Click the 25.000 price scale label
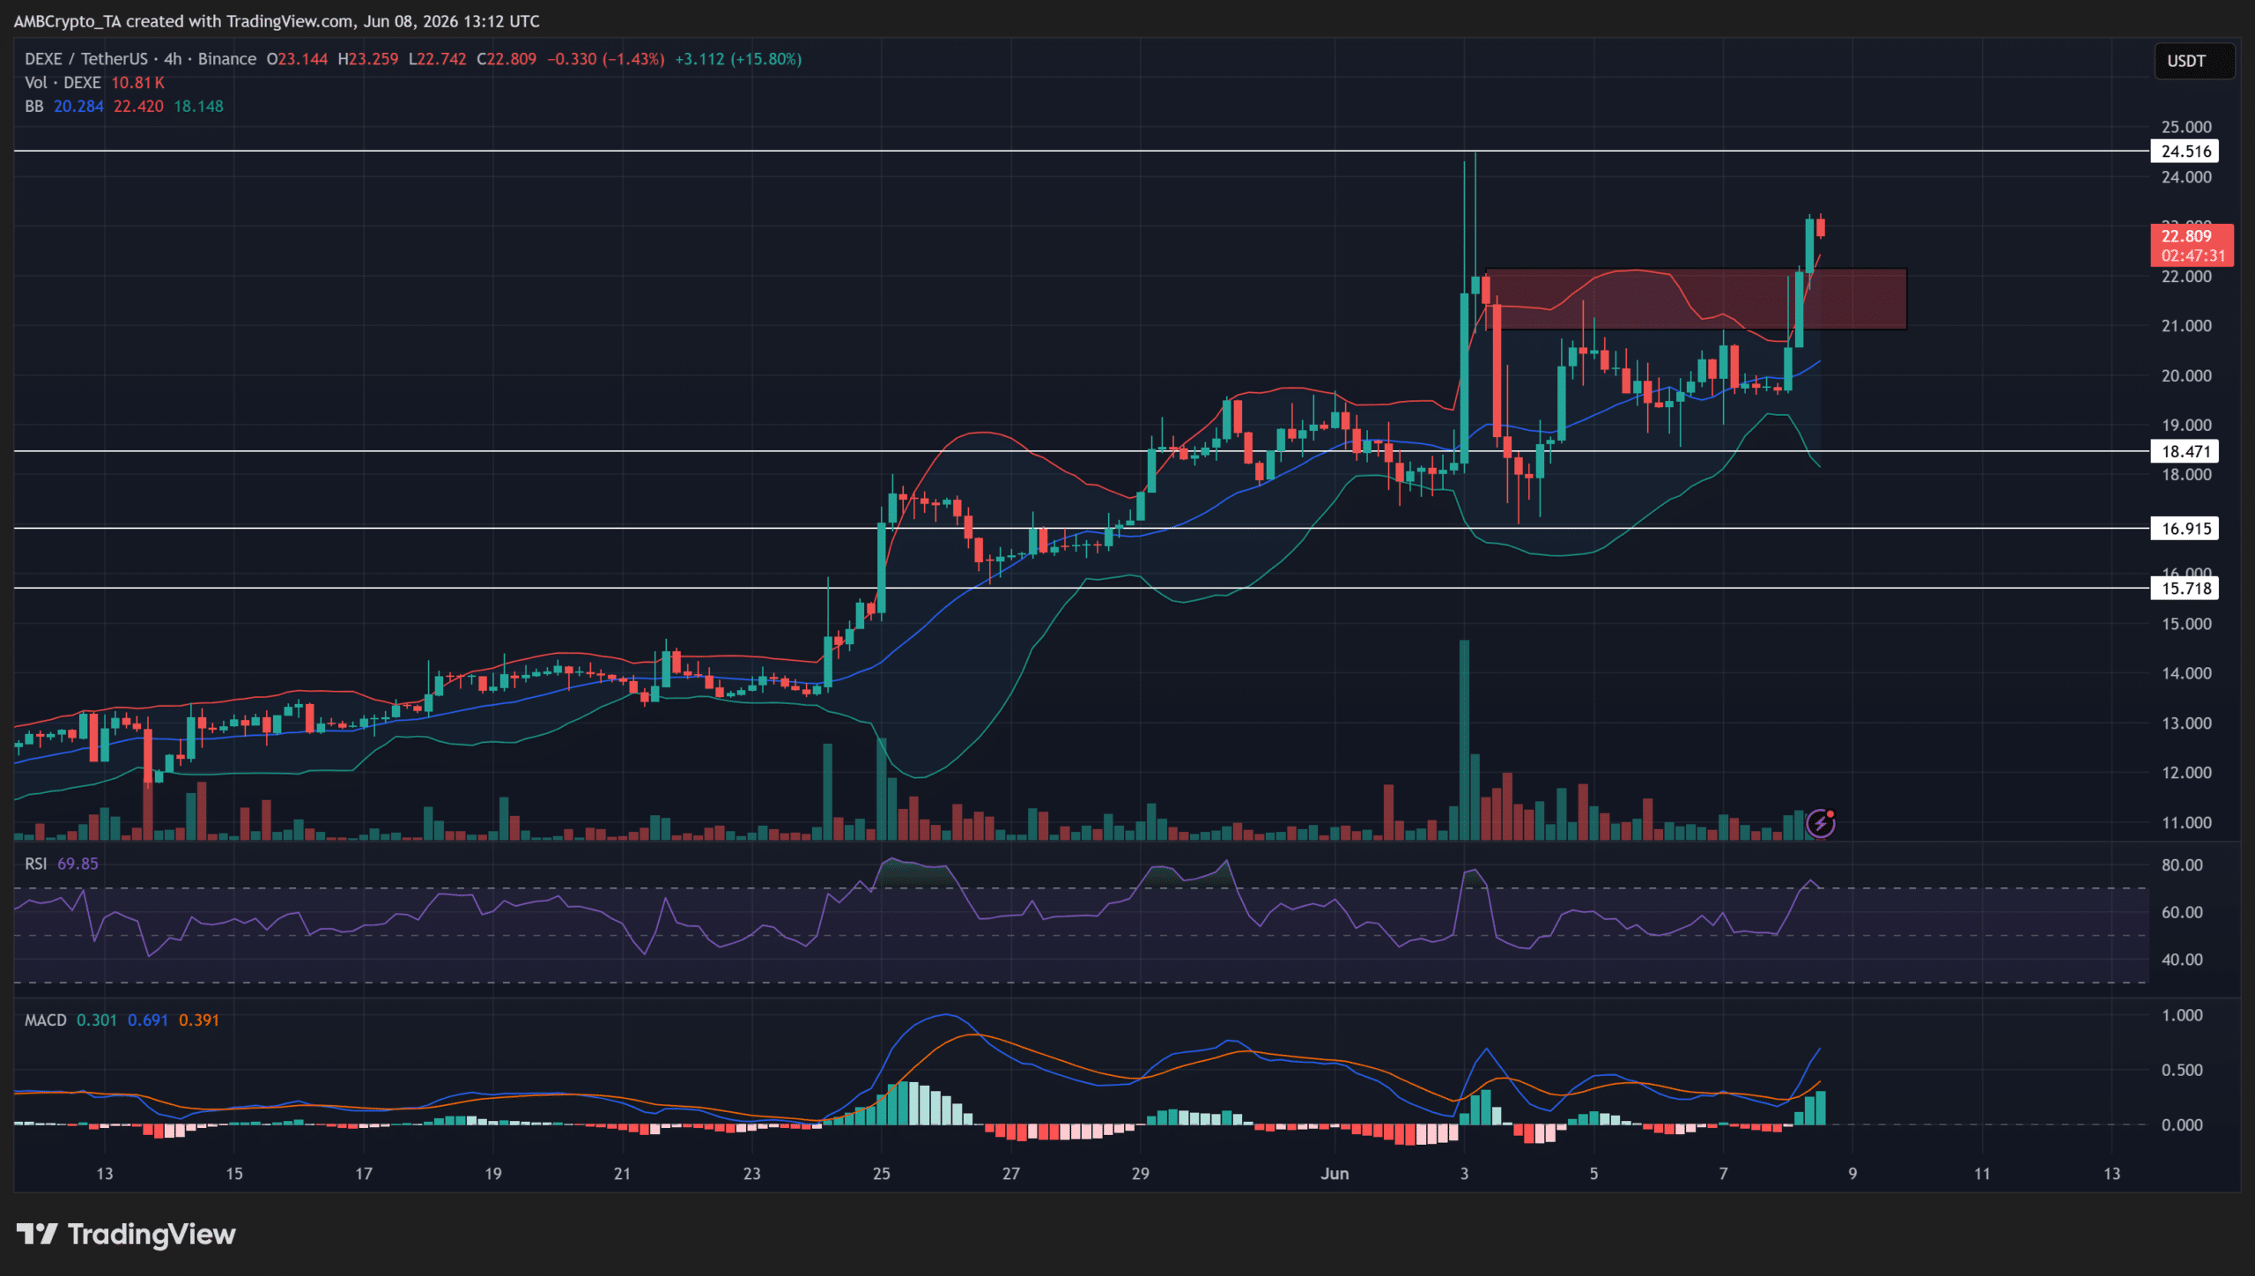 (2186, 127)
